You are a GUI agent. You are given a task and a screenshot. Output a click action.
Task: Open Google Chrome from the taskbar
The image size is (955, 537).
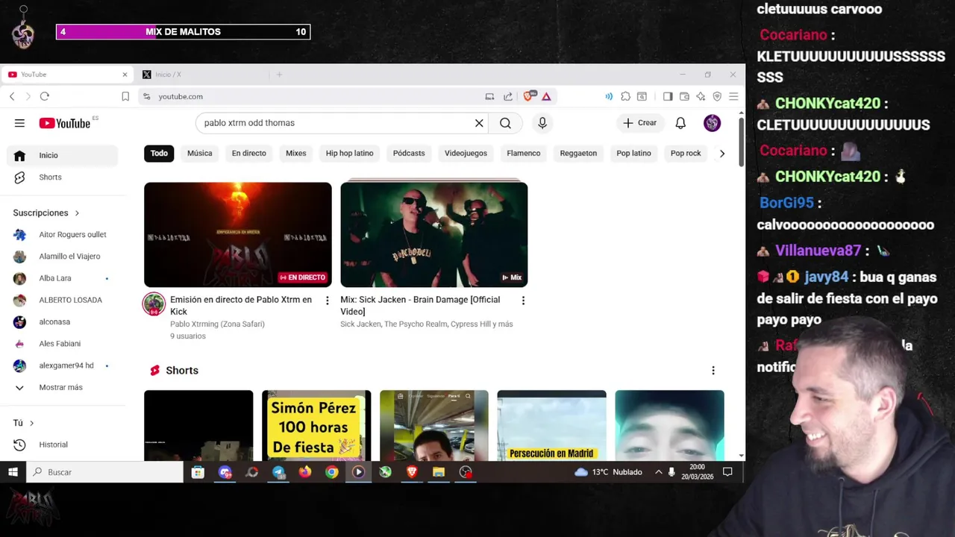[x=332, y=472]
